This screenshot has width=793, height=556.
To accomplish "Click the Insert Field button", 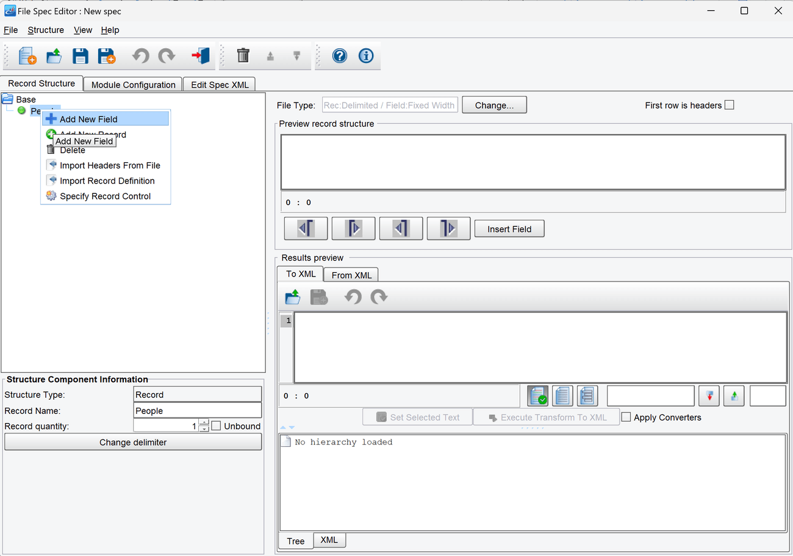I will 509,229.
